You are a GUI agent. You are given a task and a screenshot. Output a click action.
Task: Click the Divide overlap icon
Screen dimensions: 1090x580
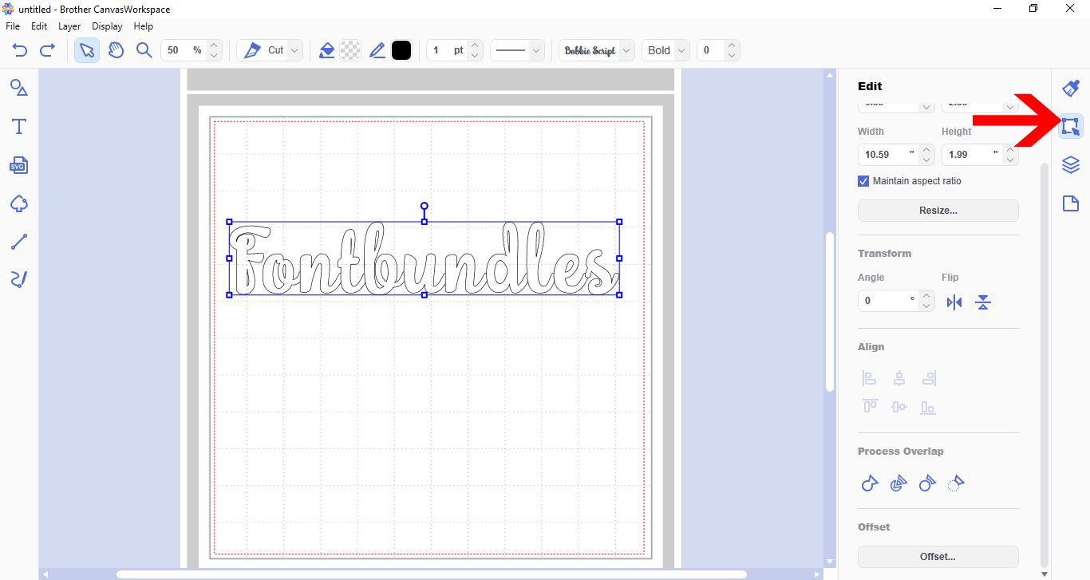pyautogui.click(x=898, y=483)
